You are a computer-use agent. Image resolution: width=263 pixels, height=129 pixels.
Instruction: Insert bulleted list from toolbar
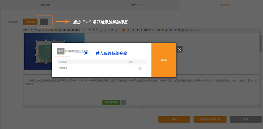84,30
